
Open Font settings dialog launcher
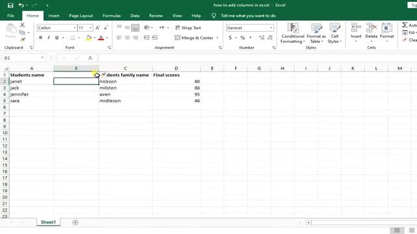109,47
